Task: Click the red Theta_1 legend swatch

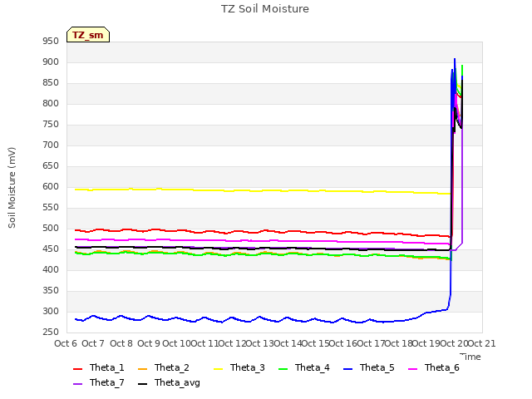Action: [77, 369]
